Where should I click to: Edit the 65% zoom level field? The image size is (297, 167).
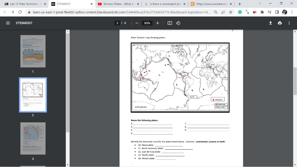[146, 23]
